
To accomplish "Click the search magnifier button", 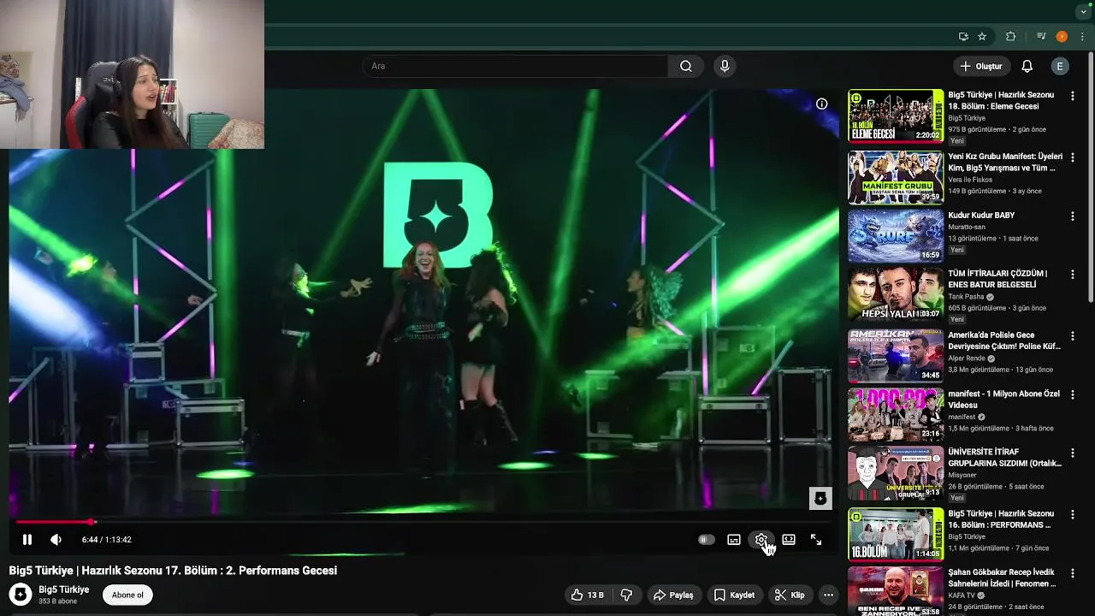I will [x=686, y=66].
